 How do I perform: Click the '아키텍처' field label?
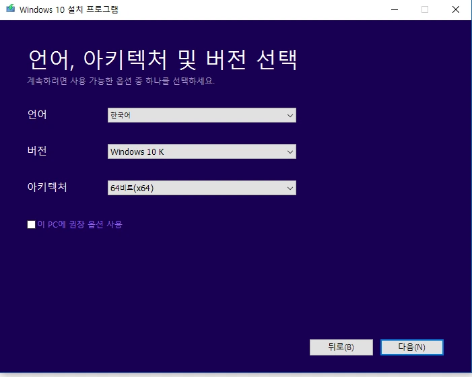[x=47, y=187]
